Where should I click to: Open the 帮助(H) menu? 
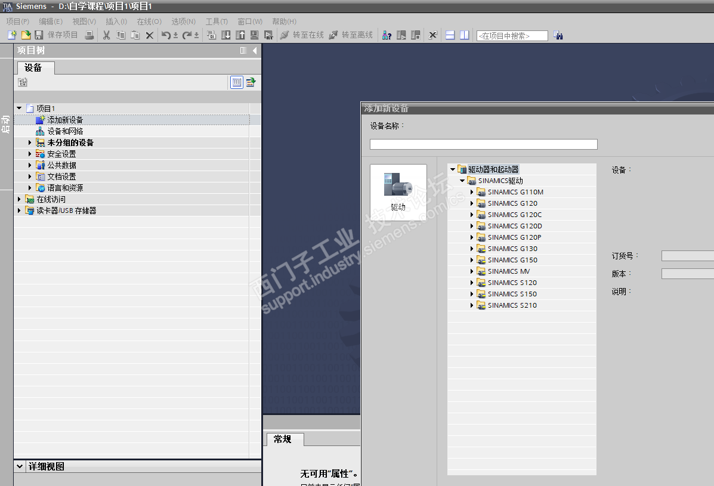click(284, 21)
